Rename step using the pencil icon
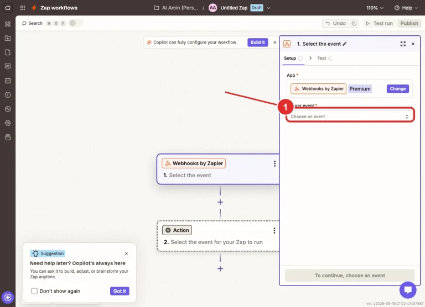The image size is (425, 307). point(345,44)
